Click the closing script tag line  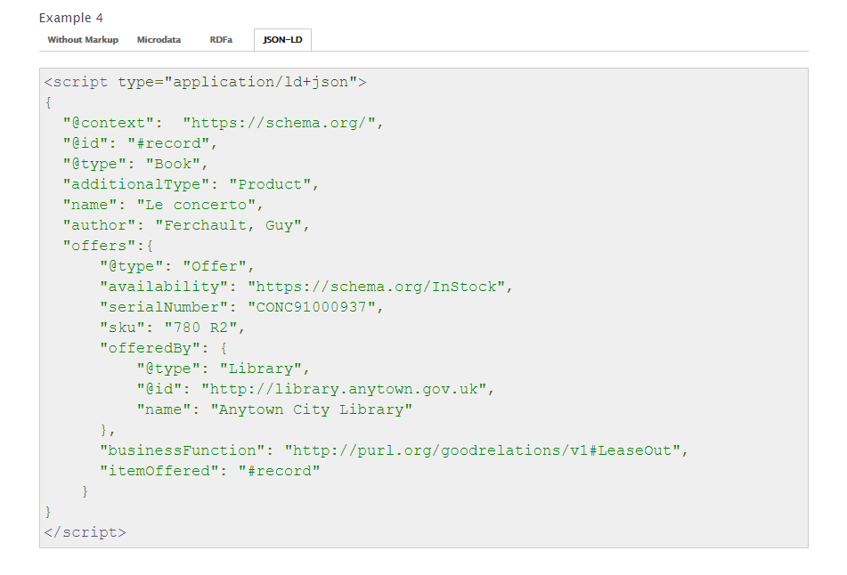[86, 533]
